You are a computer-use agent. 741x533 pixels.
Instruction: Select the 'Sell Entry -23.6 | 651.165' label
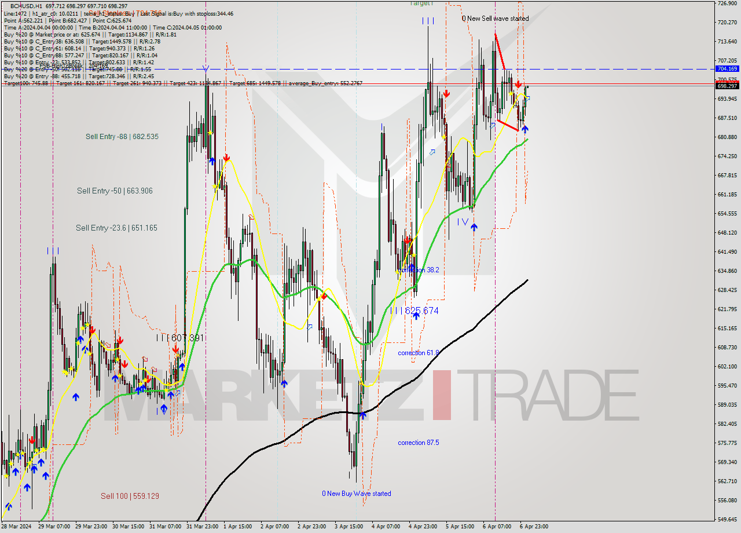click(x=116, y=228)
